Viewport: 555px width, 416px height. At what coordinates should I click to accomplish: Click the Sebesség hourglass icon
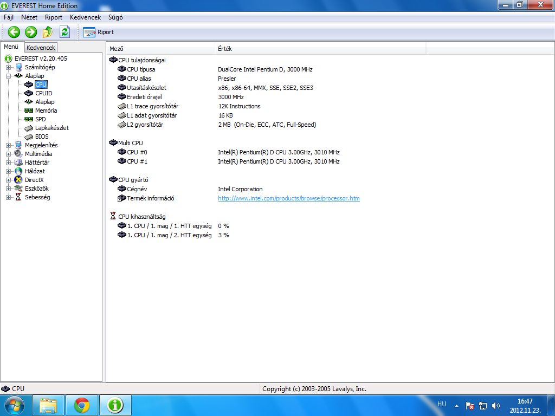(18, 197)
